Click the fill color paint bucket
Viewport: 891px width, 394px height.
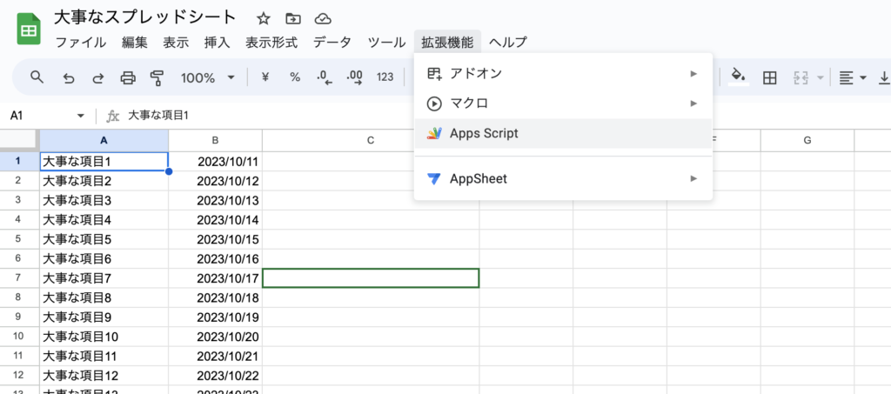[x=738, y=77]
